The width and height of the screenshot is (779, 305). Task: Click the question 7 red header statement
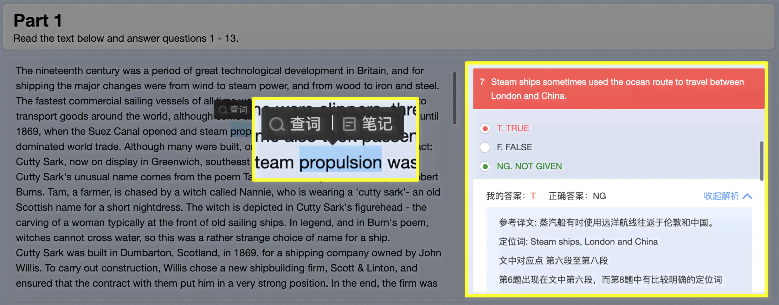[618, 89]
